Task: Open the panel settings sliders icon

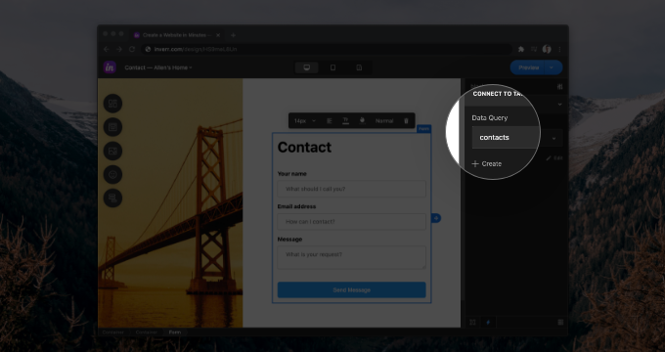Action: coord(559,86)
